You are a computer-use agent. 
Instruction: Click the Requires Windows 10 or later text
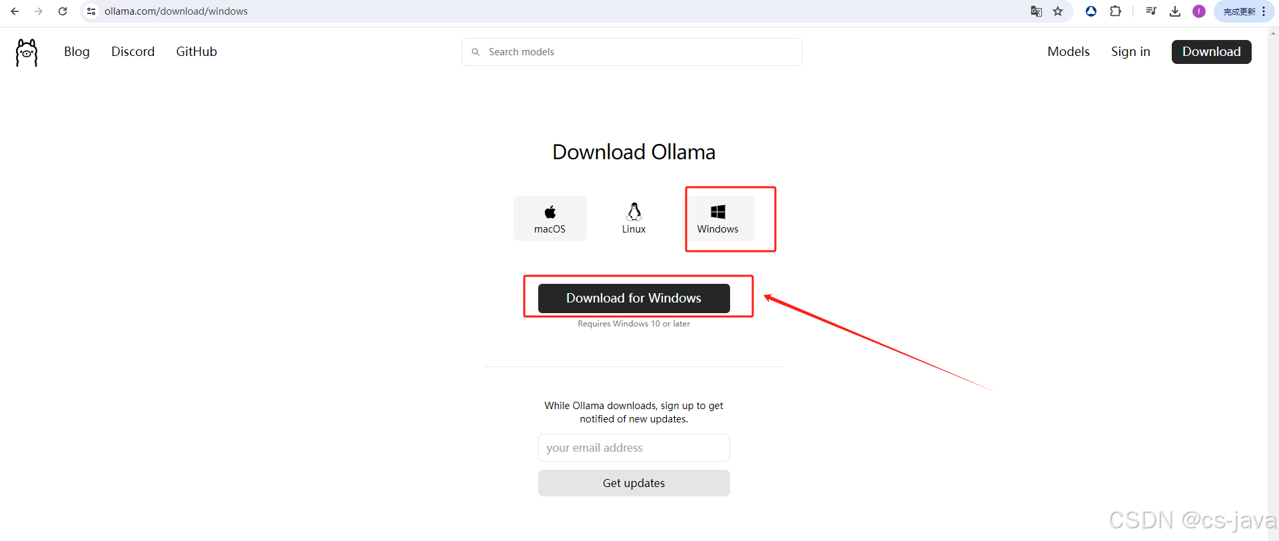pos(634,324)
